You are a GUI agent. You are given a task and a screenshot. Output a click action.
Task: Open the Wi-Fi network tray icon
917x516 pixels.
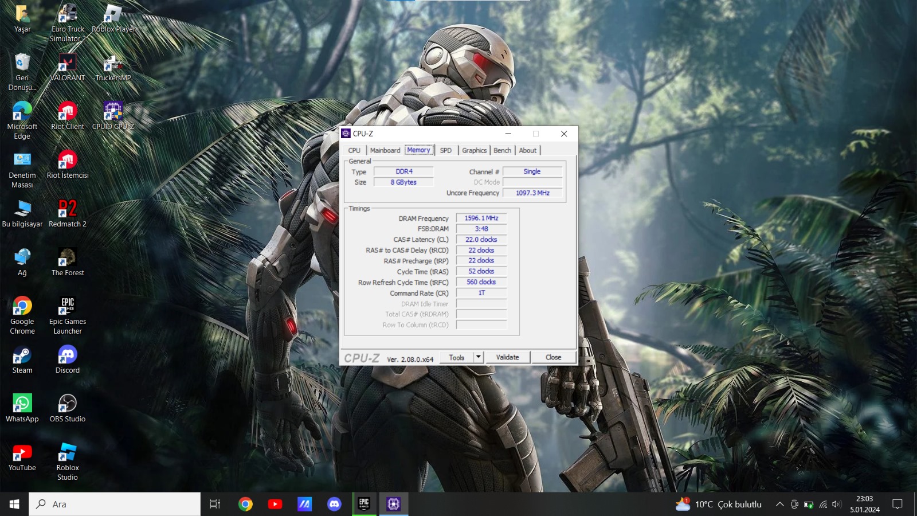point(823,505)
